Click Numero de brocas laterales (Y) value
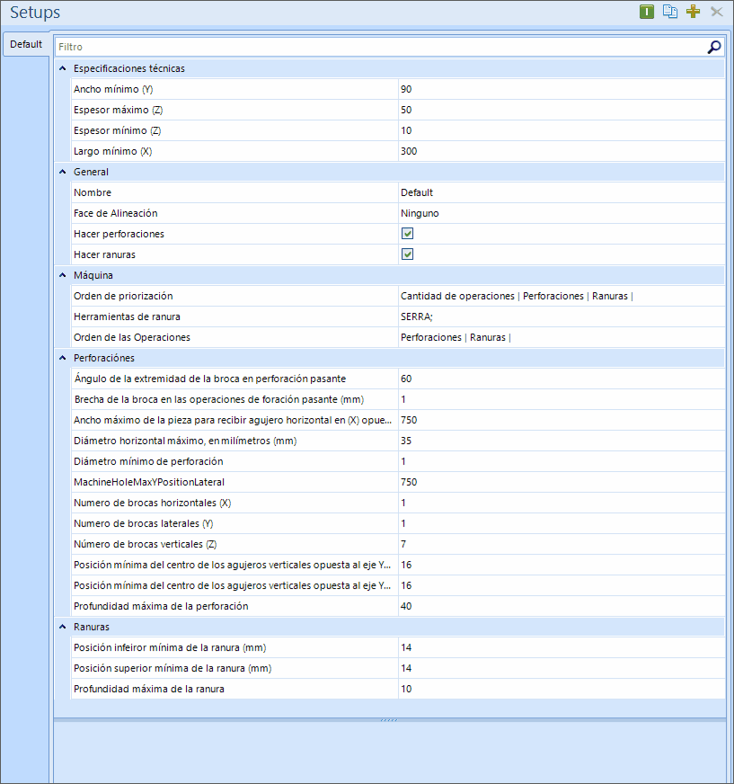 coord(562,523)
